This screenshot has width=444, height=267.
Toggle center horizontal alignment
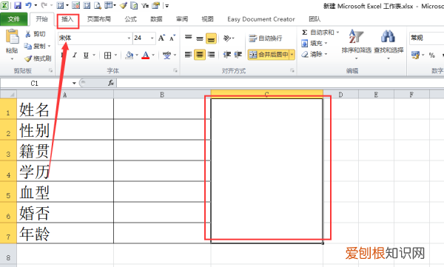(200, 55)
